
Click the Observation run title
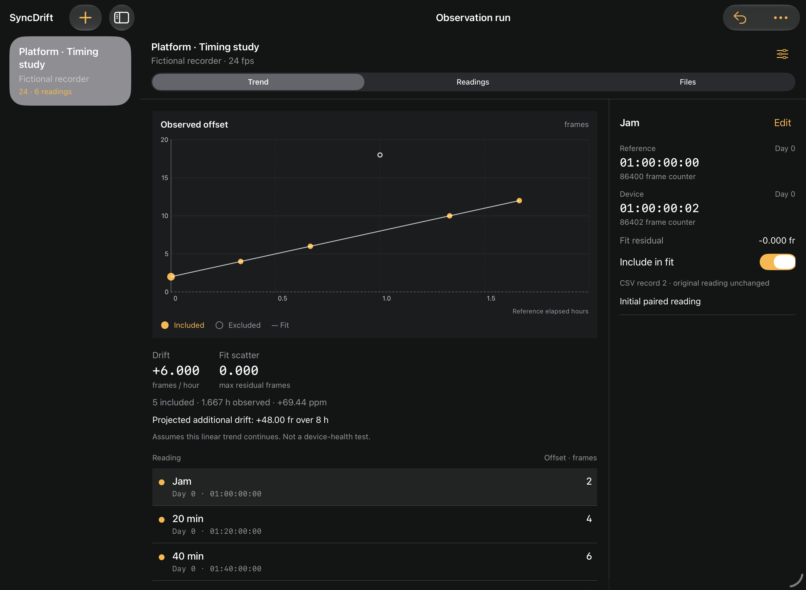point(473,18)
